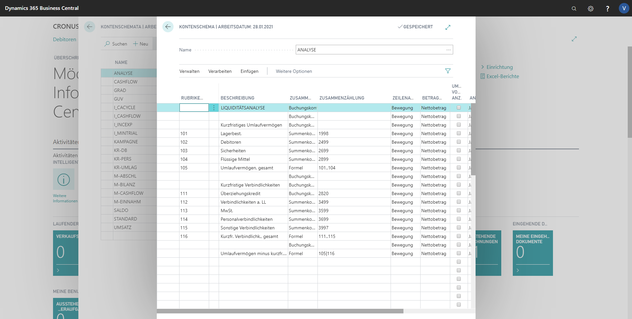Open row options for LIQUIDITÄTSANALYSE line
The width and height of the screenshot is (632, 319).
coord(214,108)
